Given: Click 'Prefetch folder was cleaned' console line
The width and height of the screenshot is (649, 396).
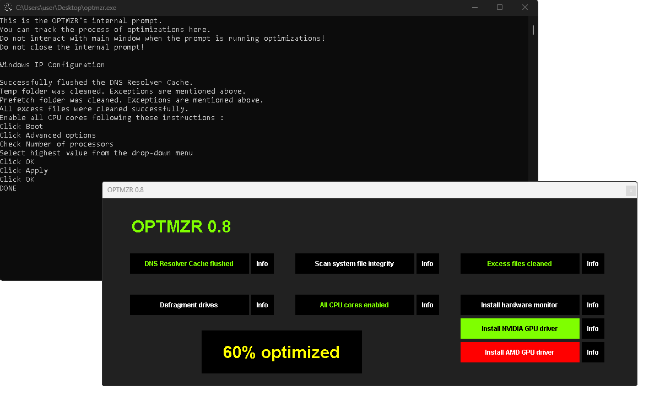Looking at the screenshot, I should click(132, 100).
